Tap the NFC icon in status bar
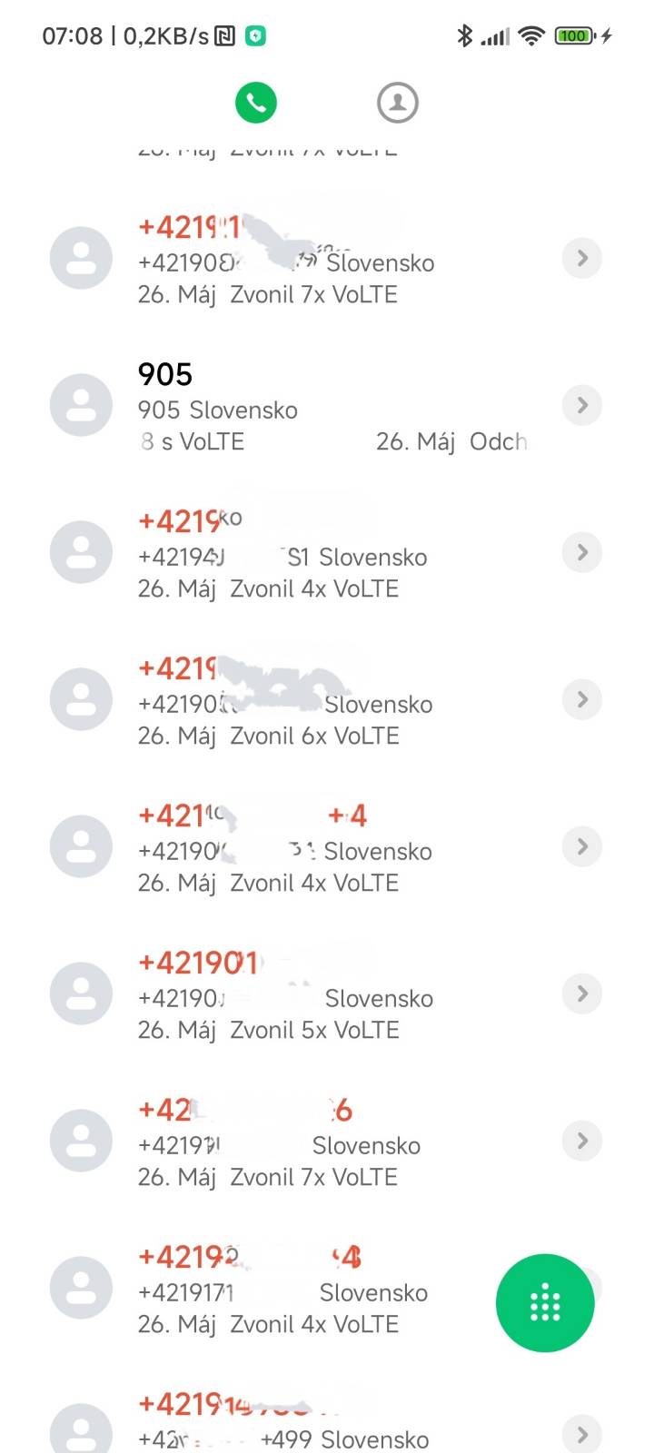Image resolution: width=654 pixels, height=1453 pixels. point(225,36)
